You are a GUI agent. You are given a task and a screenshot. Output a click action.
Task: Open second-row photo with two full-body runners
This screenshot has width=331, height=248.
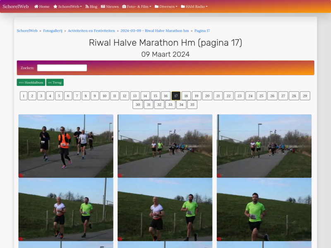tap(66, 210)
